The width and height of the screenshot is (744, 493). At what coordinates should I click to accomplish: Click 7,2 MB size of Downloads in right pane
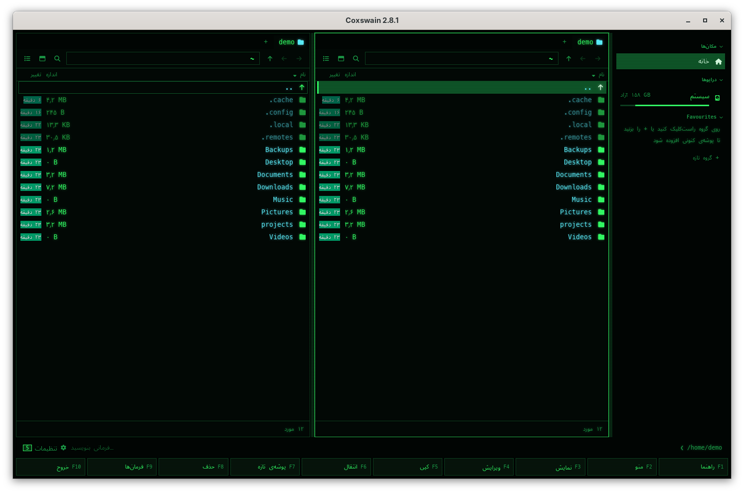click(x=355, y=187)
